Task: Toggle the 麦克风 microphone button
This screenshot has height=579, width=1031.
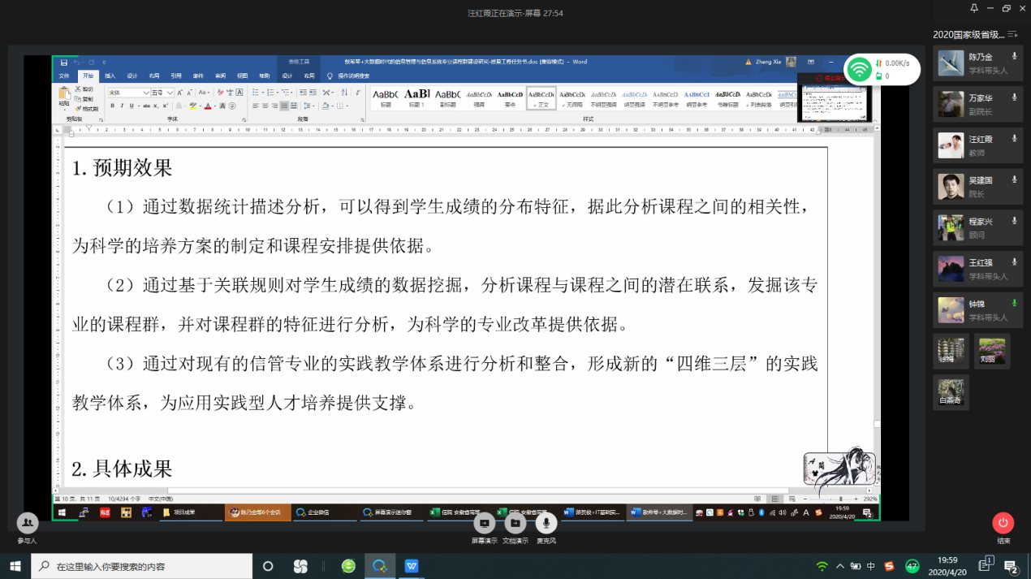Action: 546,524
